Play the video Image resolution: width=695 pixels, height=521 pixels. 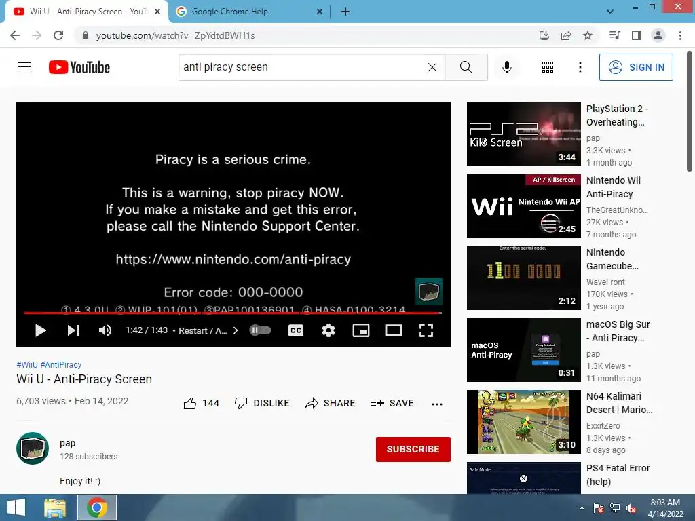coord(40,330)
